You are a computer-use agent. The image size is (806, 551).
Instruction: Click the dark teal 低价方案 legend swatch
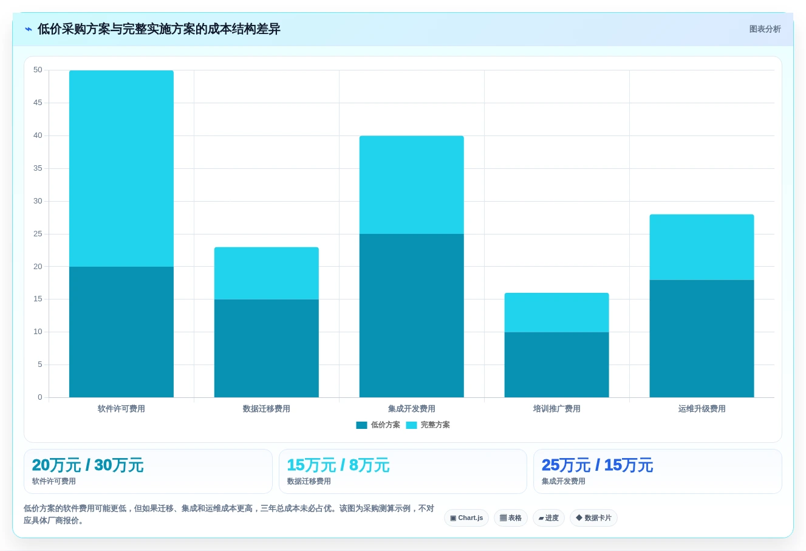361,425
